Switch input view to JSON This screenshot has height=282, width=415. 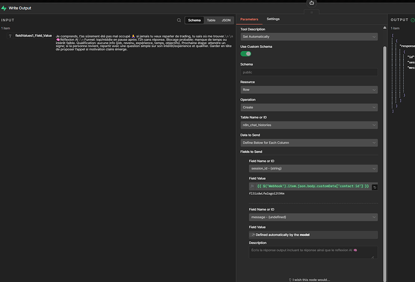pos(226,20)
